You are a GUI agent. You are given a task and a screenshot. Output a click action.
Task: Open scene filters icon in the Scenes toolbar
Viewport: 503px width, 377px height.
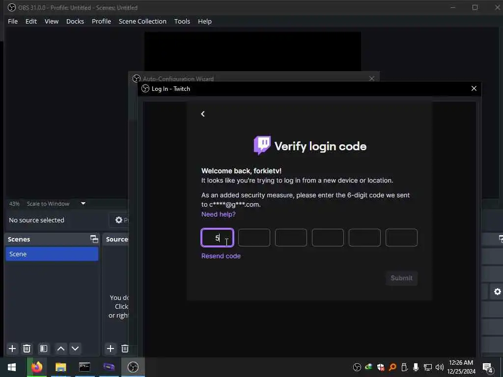coord(44,349)
